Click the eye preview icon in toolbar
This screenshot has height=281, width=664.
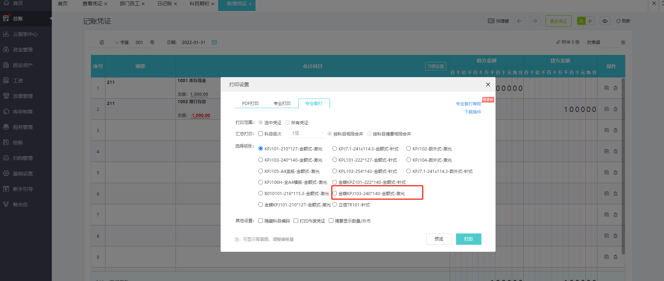(605, 21)
